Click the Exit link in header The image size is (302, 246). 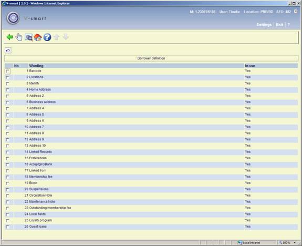[x=279, y=25]
